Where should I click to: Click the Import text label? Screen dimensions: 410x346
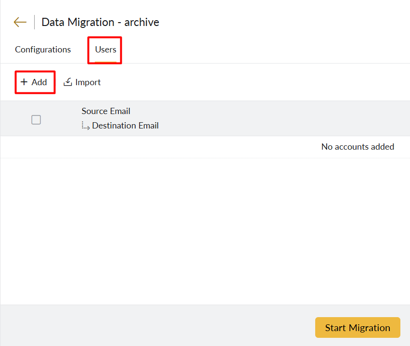coord(88,82)
